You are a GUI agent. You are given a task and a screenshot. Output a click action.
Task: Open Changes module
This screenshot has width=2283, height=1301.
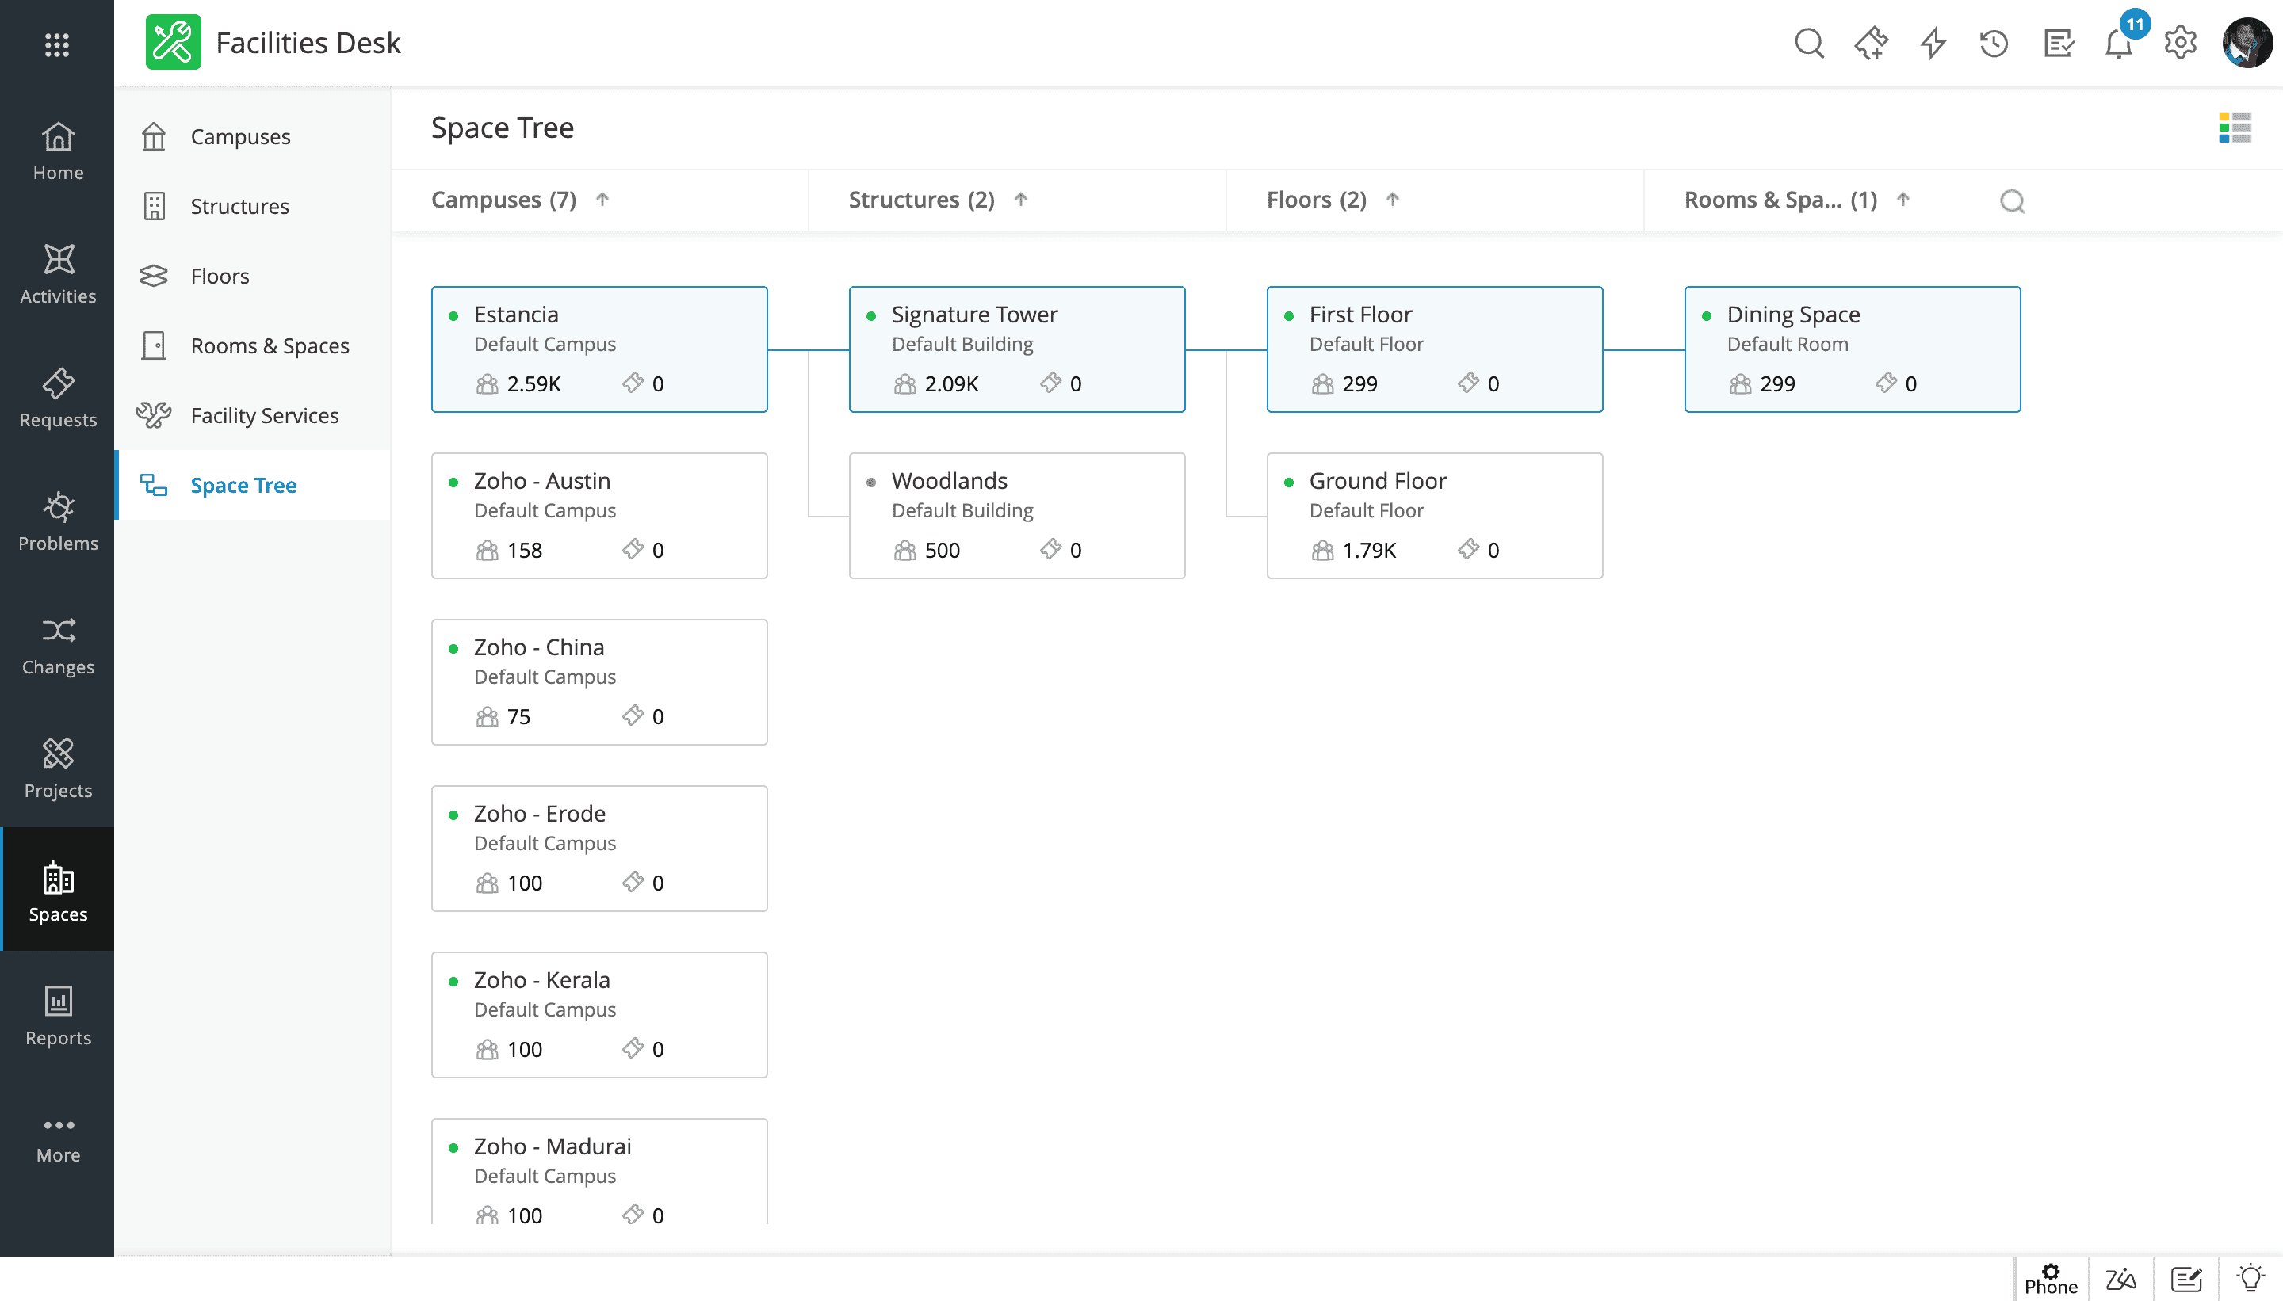pyautogui.click(x=57, y=645)
